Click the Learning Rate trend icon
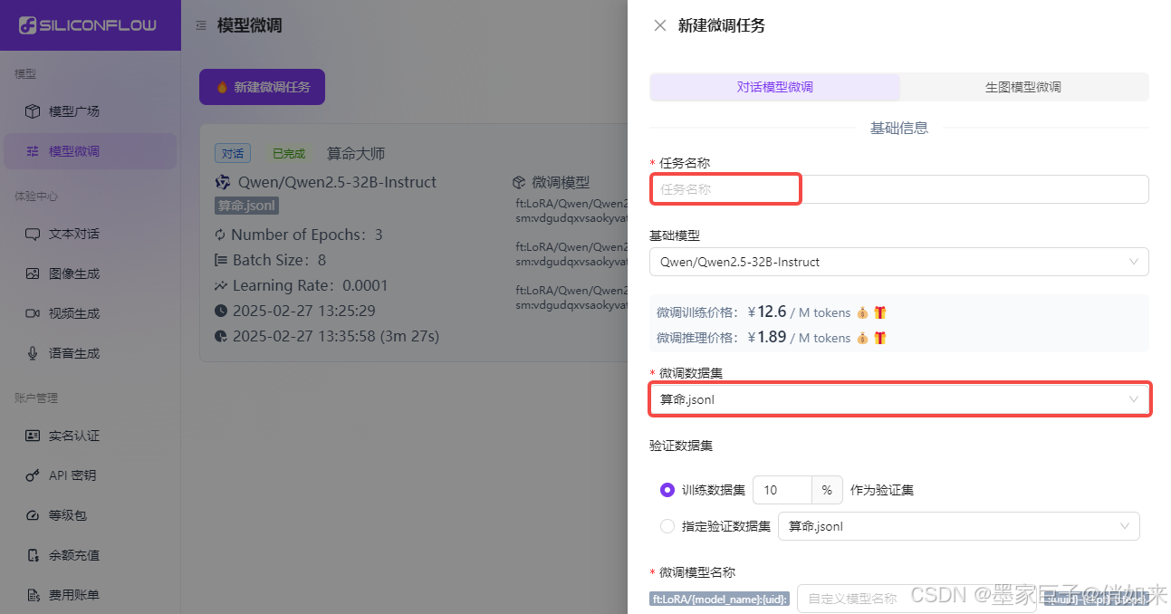Viewport: 1171px width, 614px height. (221, 285)
